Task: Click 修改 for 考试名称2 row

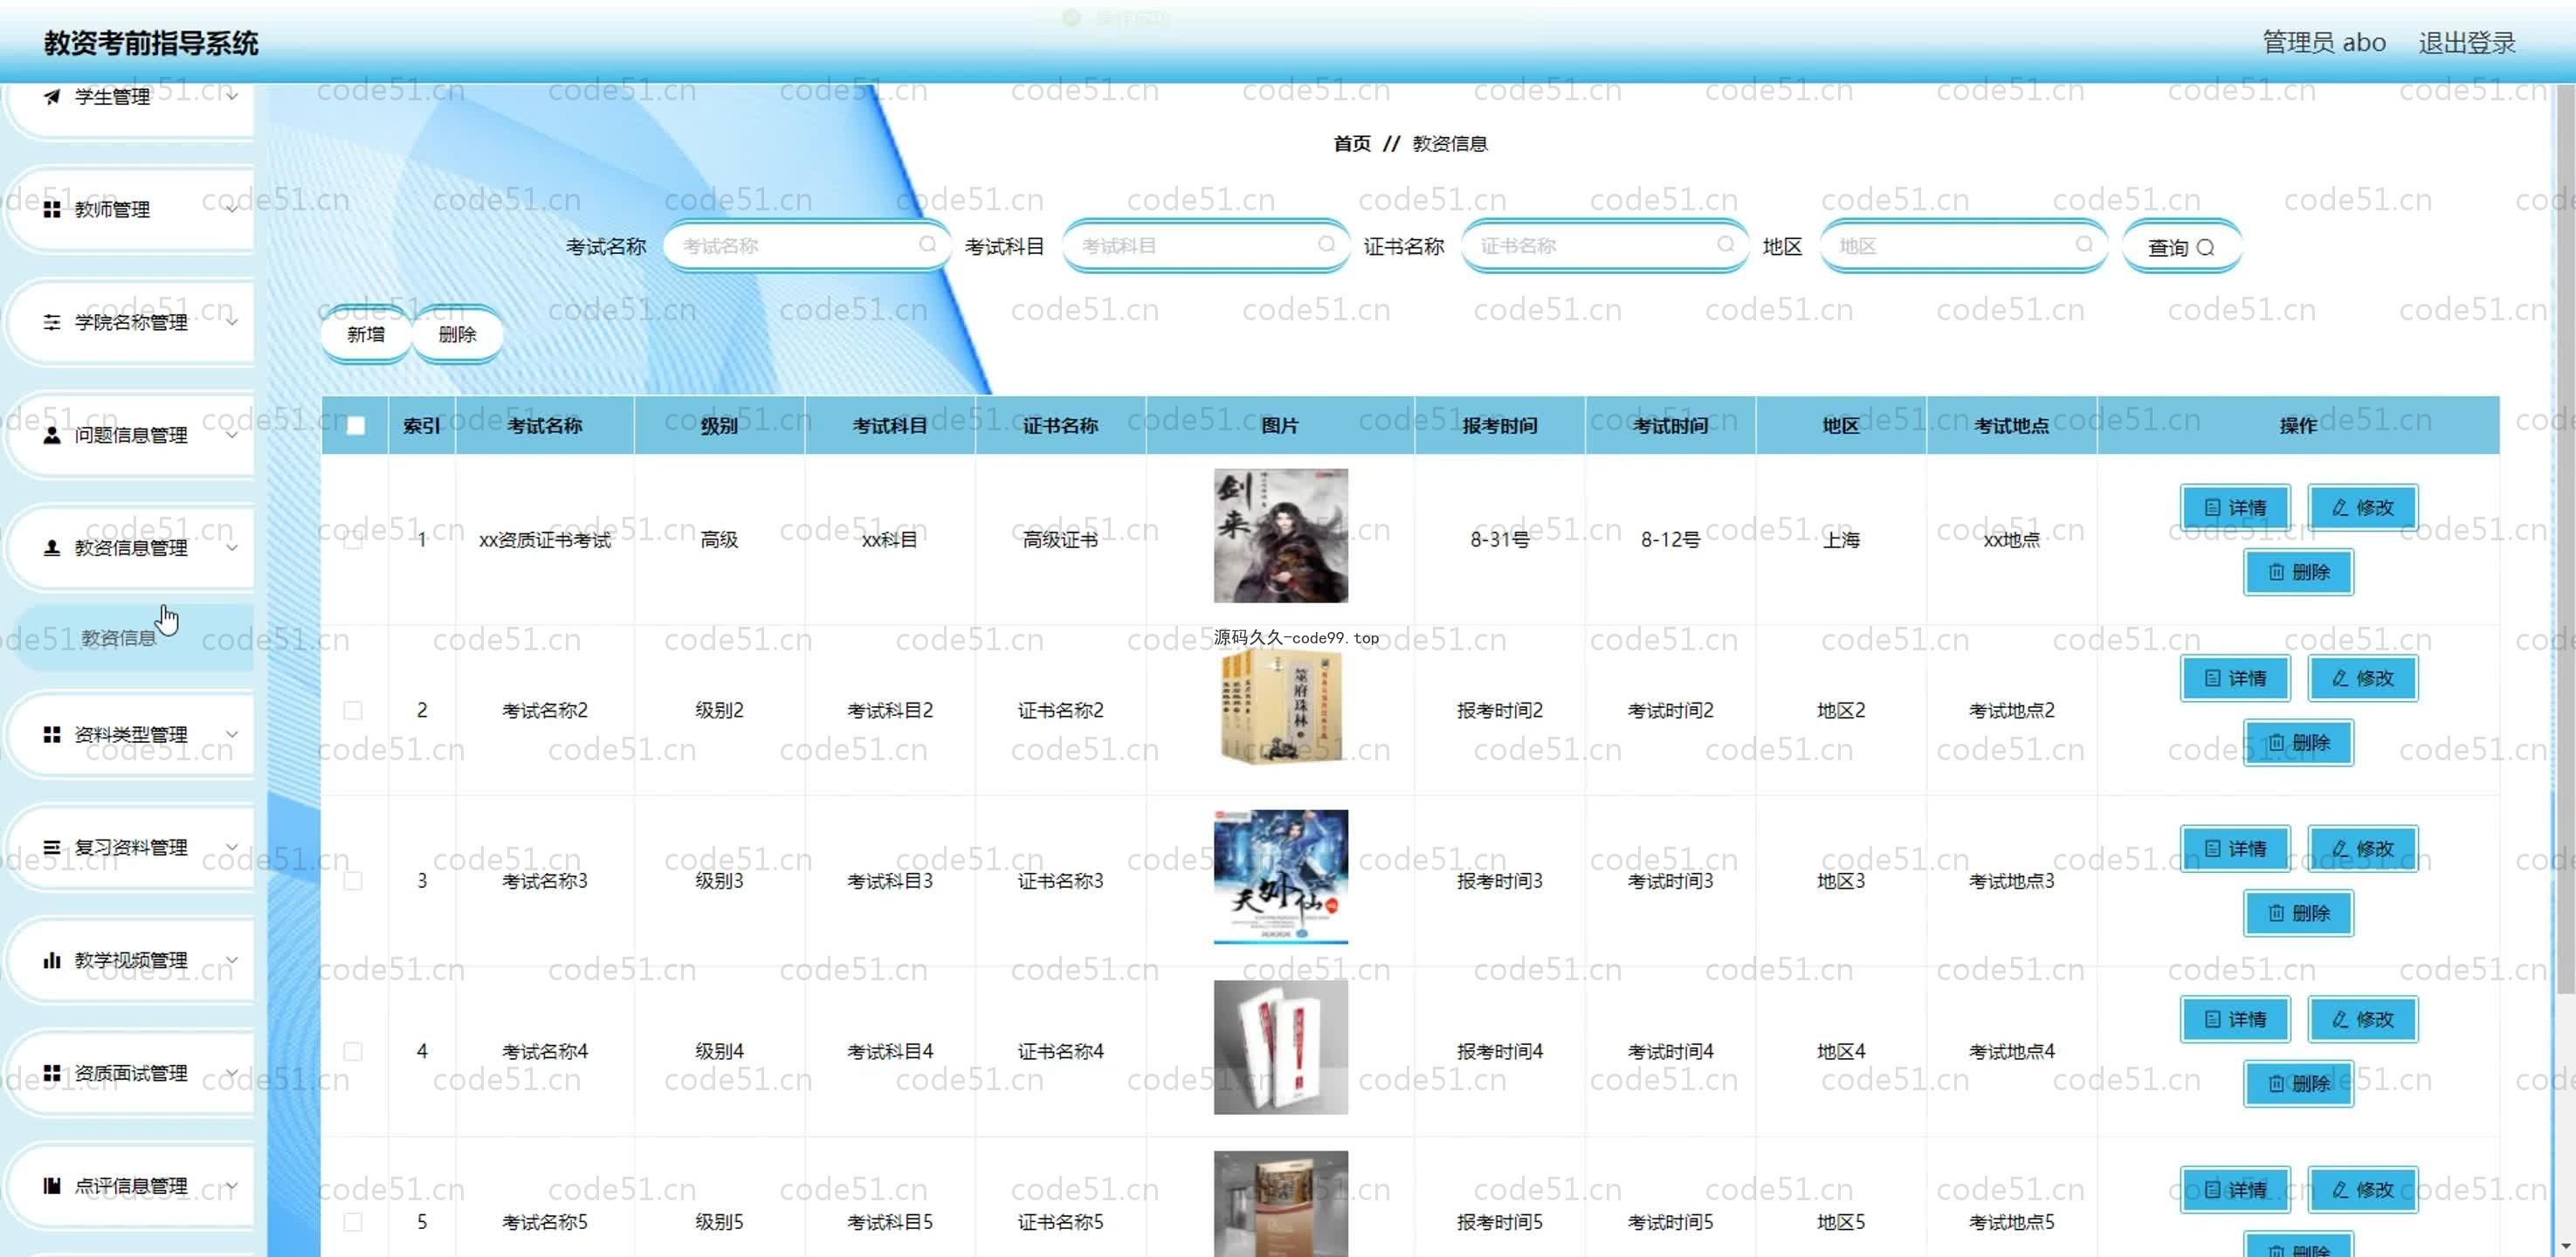Action: point(2362,678)
